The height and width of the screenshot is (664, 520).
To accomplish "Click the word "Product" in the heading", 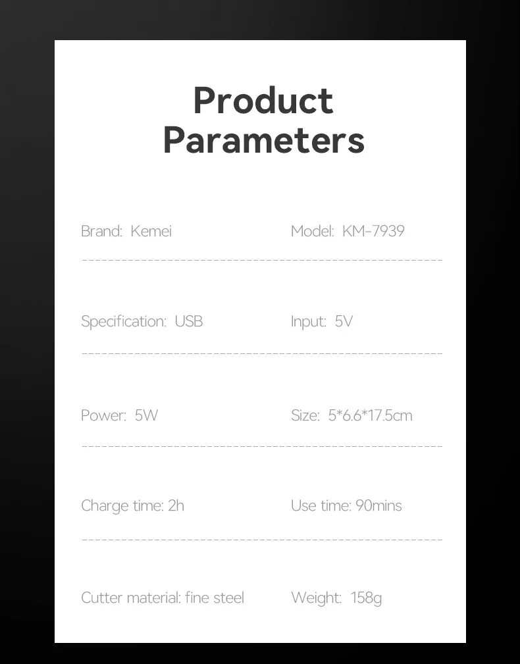I will click(x=263, y=101).
